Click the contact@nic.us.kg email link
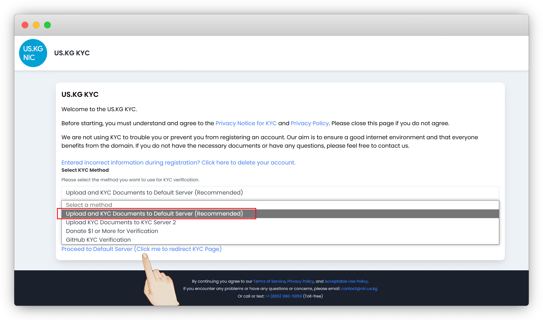Viewport: 543px width, 320px height. pos(359,289)
